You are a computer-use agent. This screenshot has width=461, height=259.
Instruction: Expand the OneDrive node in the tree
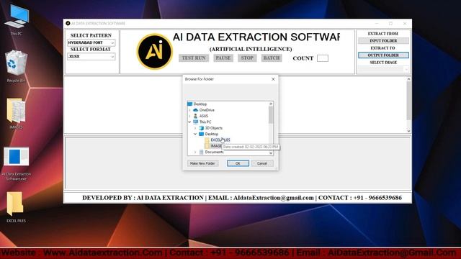click(x=189, y=110)
